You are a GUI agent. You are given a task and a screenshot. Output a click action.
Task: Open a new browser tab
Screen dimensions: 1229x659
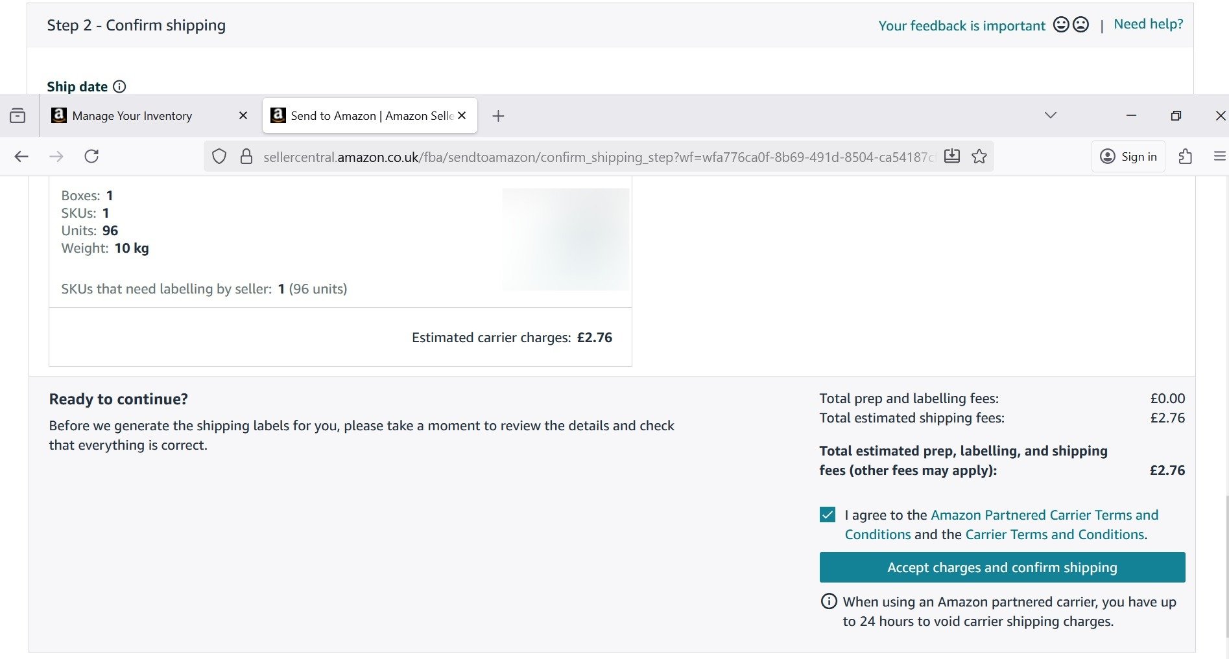click(x=498, y=116)
